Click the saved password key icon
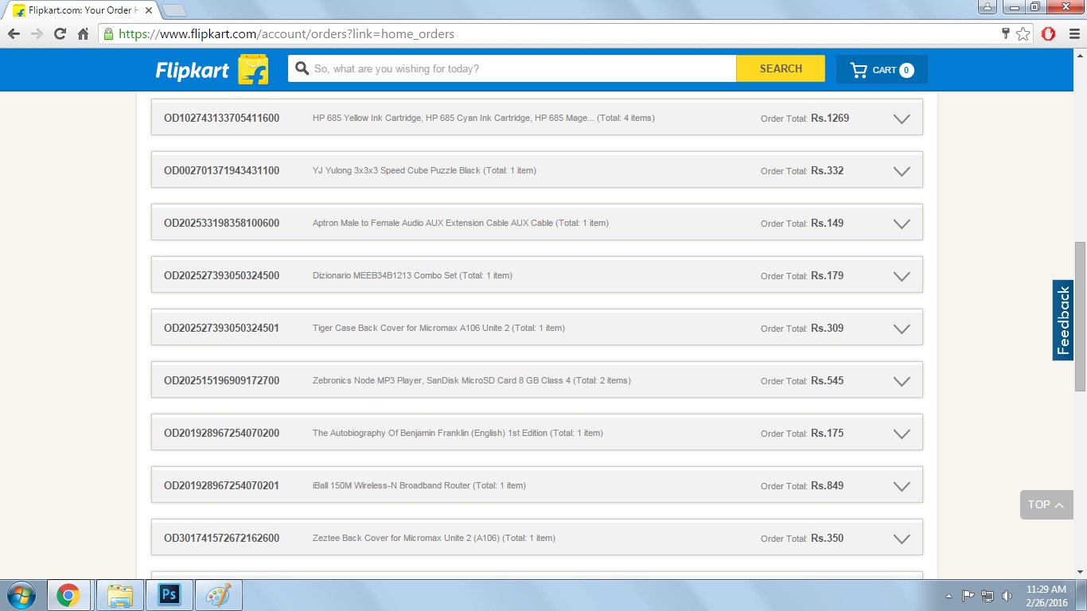Screen dimensions: 1087x611 point(1005,33)
